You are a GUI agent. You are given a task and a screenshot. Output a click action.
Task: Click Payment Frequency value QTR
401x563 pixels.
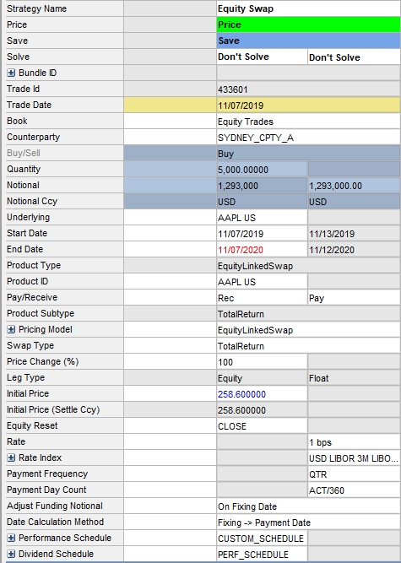pos(354,474)
